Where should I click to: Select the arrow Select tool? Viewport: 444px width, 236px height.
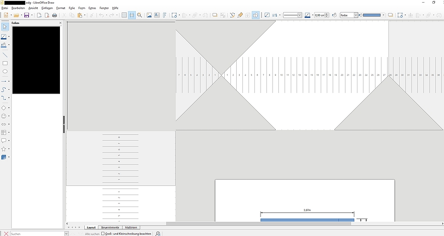(5, 27)
